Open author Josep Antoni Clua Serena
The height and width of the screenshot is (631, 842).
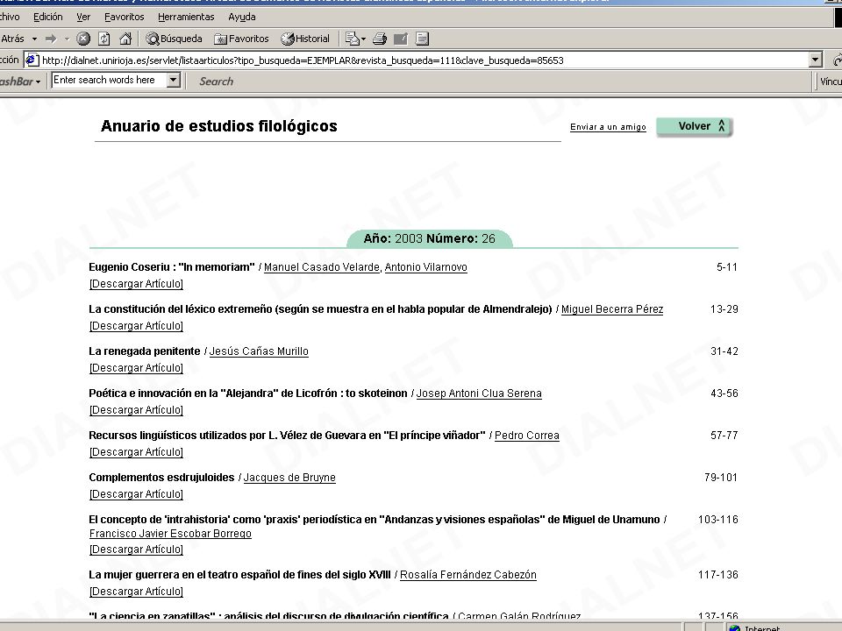click(479, 393)
